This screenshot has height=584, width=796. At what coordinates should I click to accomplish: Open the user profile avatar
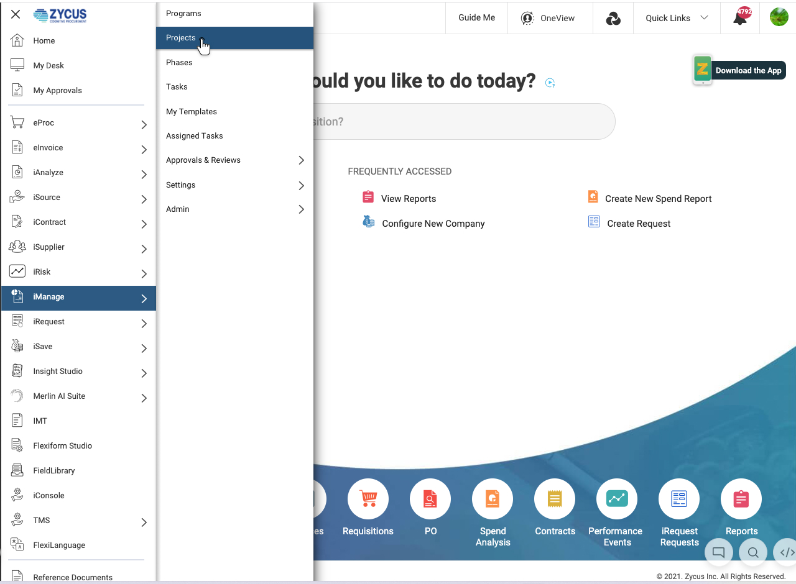pos(779,17)
